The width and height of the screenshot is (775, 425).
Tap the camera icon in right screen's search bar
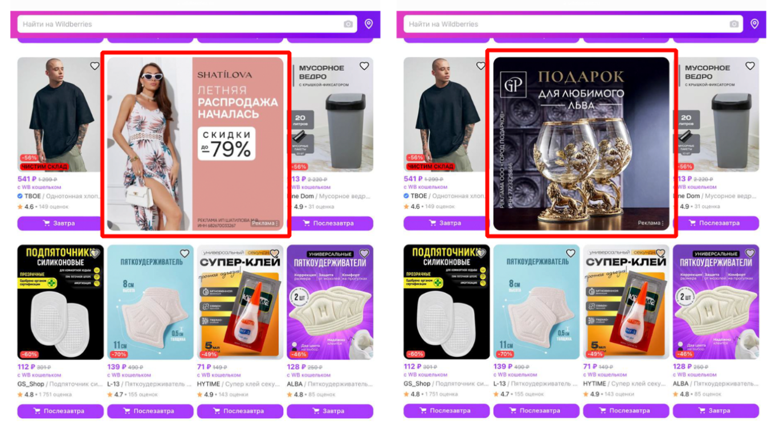tap(734, 24)
